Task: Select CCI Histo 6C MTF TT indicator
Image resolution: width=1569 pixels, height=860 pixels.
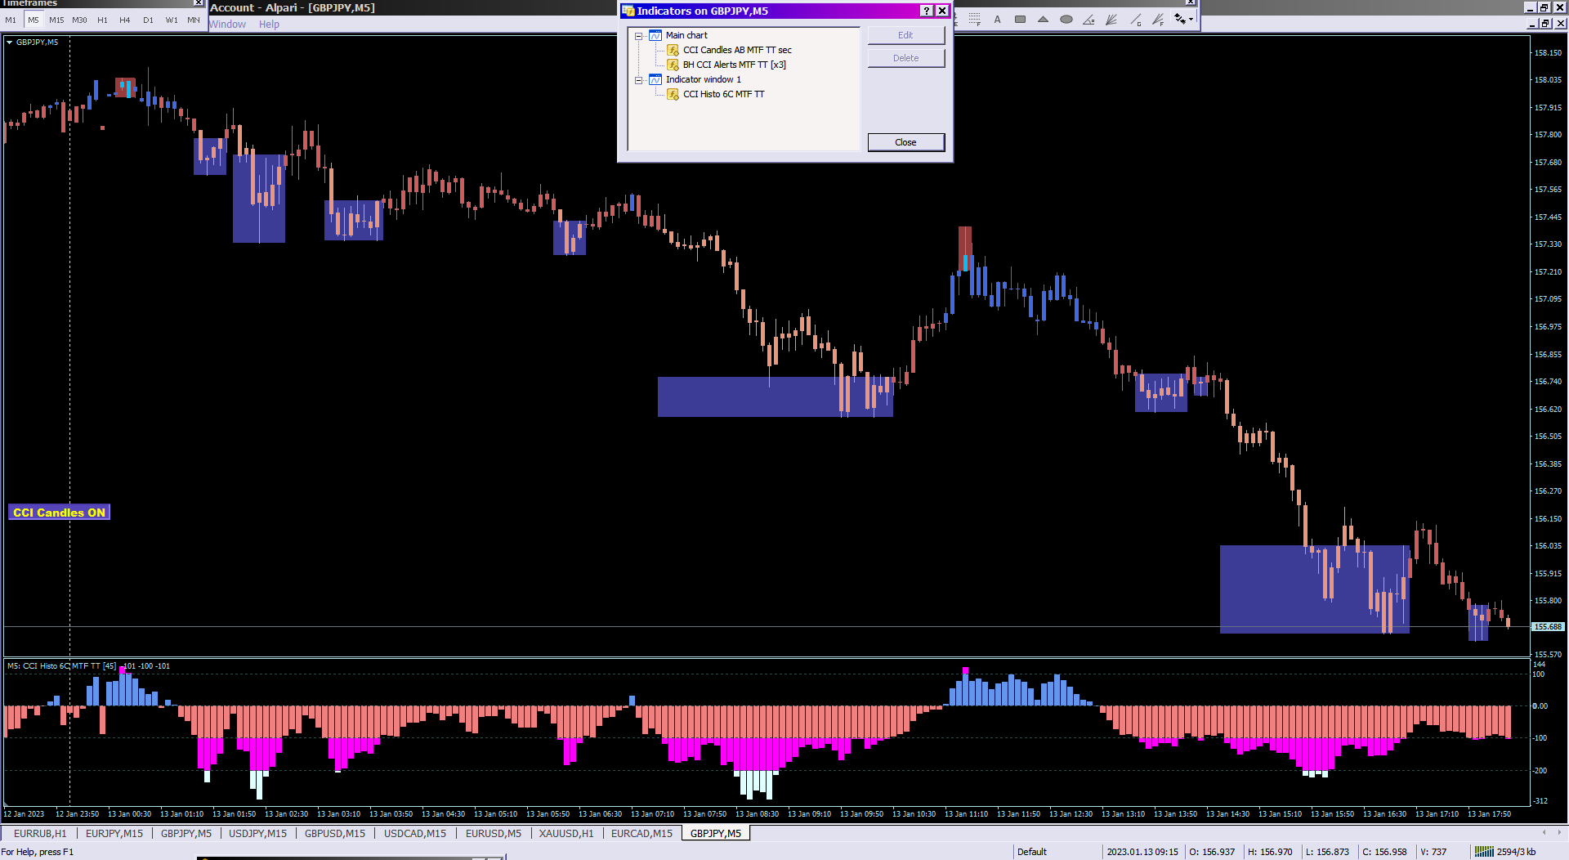Action: pos(723,94)
